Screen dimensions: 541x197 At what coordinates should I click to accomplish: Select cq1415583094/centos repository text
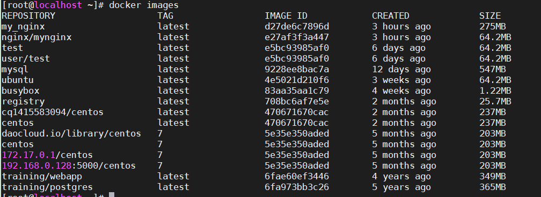click(x=53, y=112)
